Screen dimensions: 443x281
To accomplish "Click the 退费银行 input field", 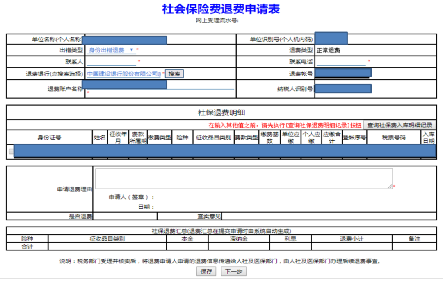I will (x=124, y=74).
